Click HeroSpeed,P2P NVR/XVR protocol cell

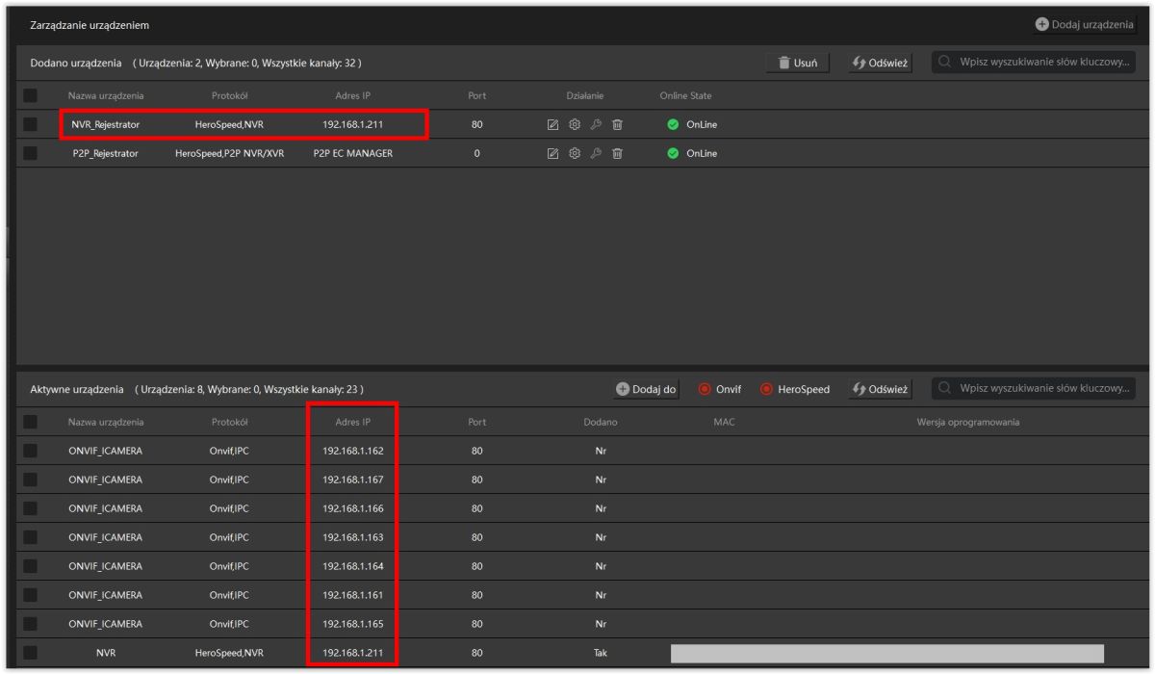pyautogui.click(x=229, y=153)
